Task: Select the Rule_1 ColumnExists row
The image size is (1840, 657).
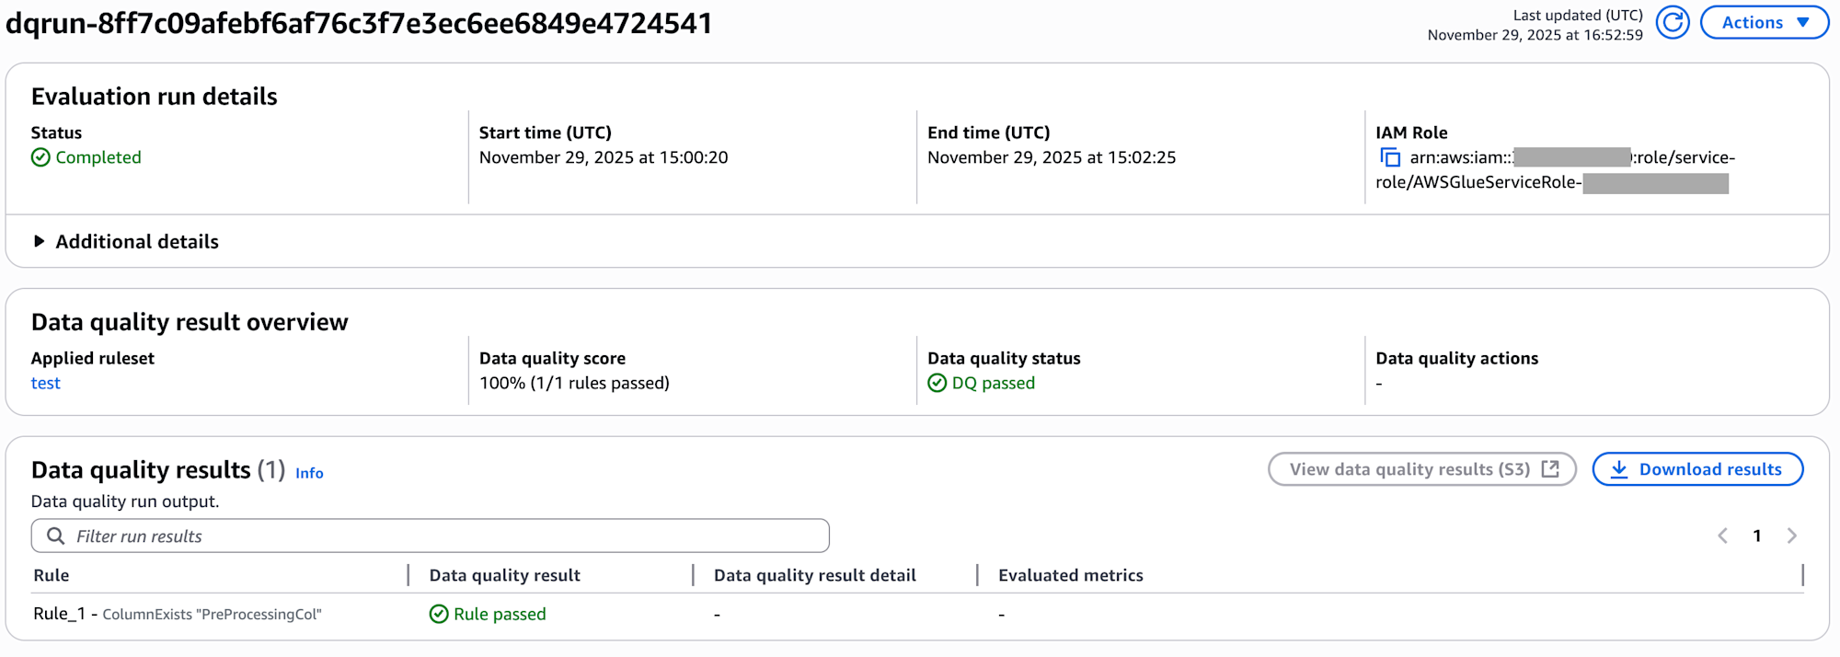Action: (178, 614)
